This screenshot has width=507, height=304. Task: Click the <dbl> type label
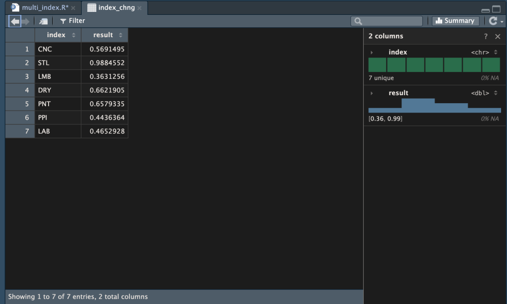[480, 93]
